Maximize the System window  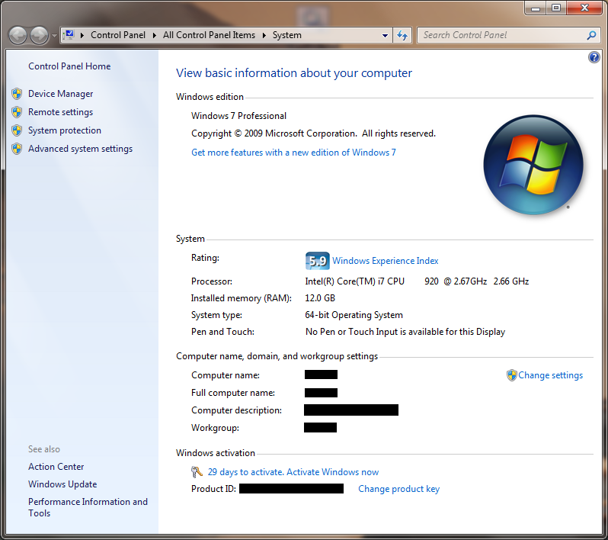556,8
